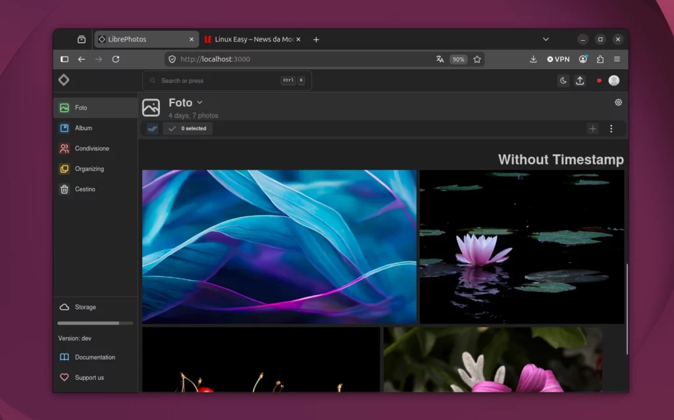Close the Linux Easy browser tab

[x=298, y=39]
